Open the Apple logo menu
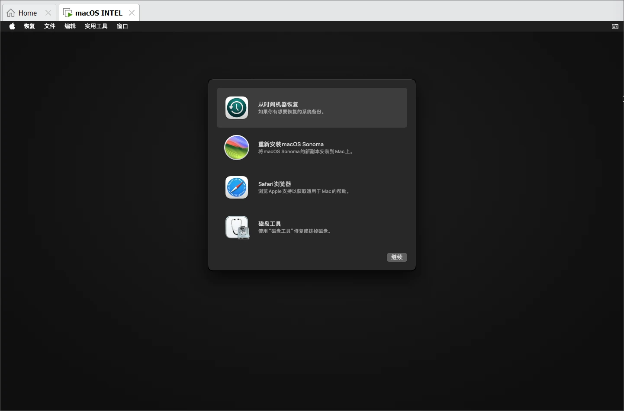This screenshot has width=624, height=411. pyautogui.click(x=12, y=26)
